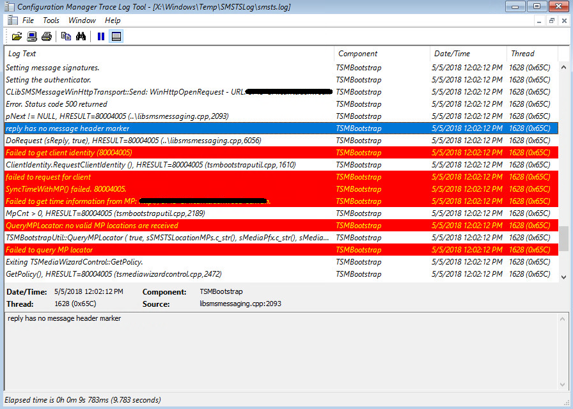The height and width of the screenshot is (409, 573).
Task: Select the 'Exiting TSMMediaWizardControl::GetPolicy.' row
Action: pyautogui.click(x=281, y=262)
